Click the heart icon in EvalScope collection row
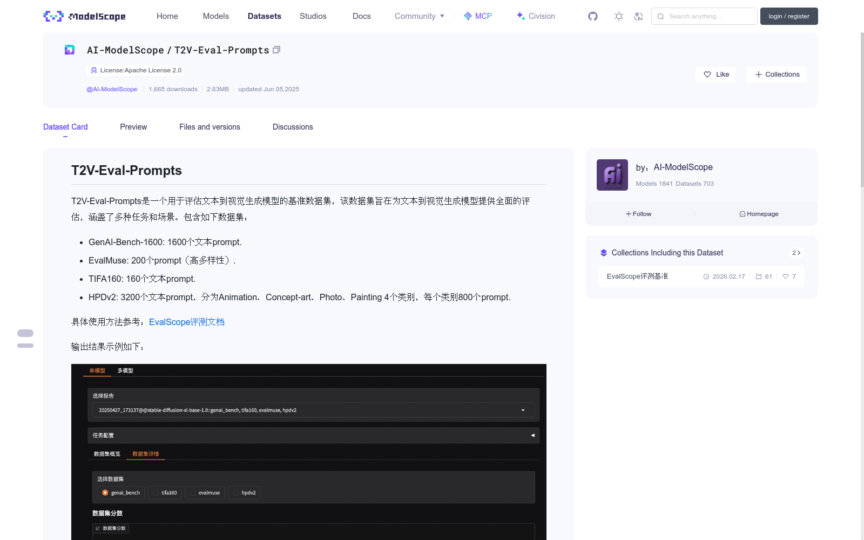This screenshot has width=864, height=540. coord(786,276)
